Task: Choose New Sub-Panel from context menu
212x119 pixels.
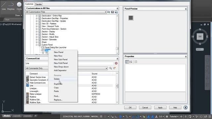Action: (x=61, y=59)
